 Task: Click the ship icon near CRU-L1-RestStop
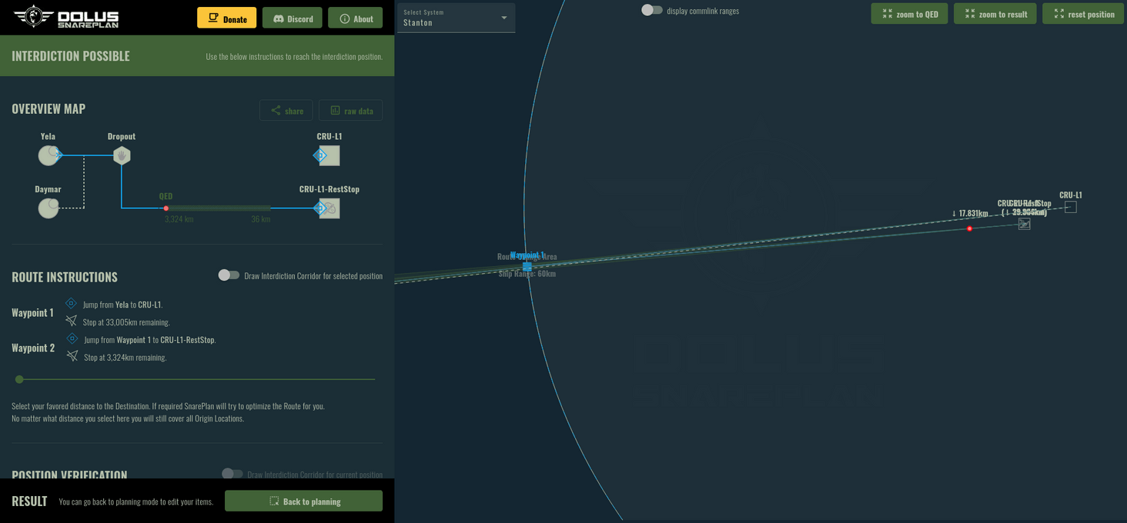click(1024, 224)
